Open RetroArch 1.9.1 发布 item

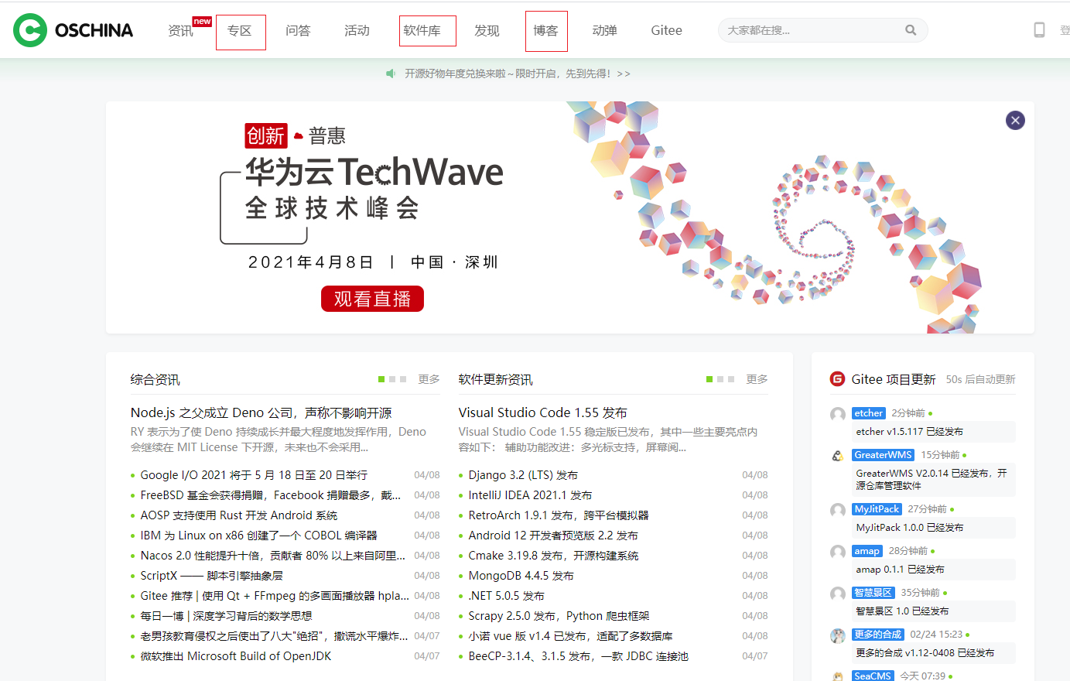pos(559,515)
